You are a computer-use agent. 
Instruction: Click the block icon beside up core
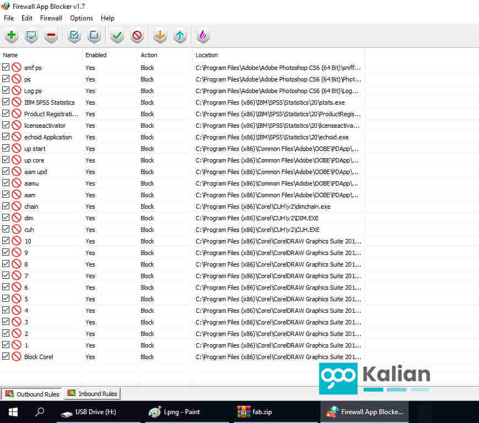tap(17, 160)
